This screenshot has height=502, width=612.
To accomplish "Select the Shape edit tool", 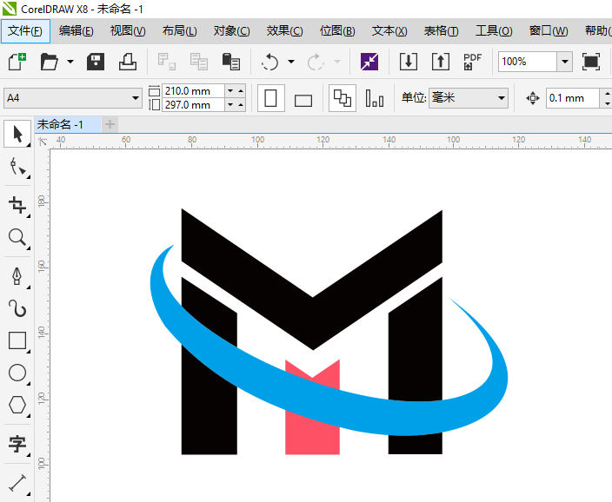I will coord(17,167).
